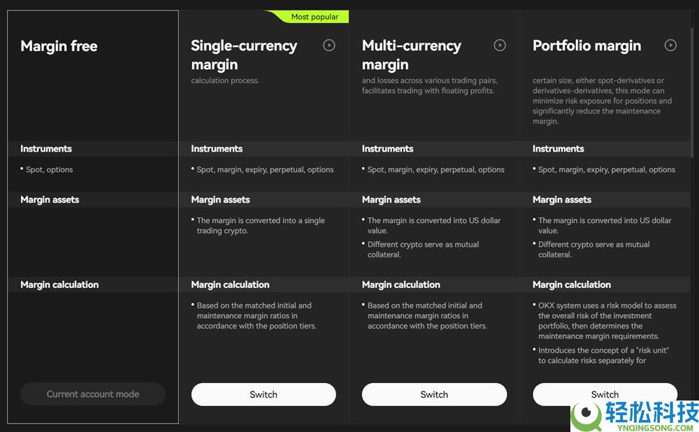Play the Single-currency margin intro video
Image resolution: width=699 pixels, height=432 pixels.
(x=329, y=45)
